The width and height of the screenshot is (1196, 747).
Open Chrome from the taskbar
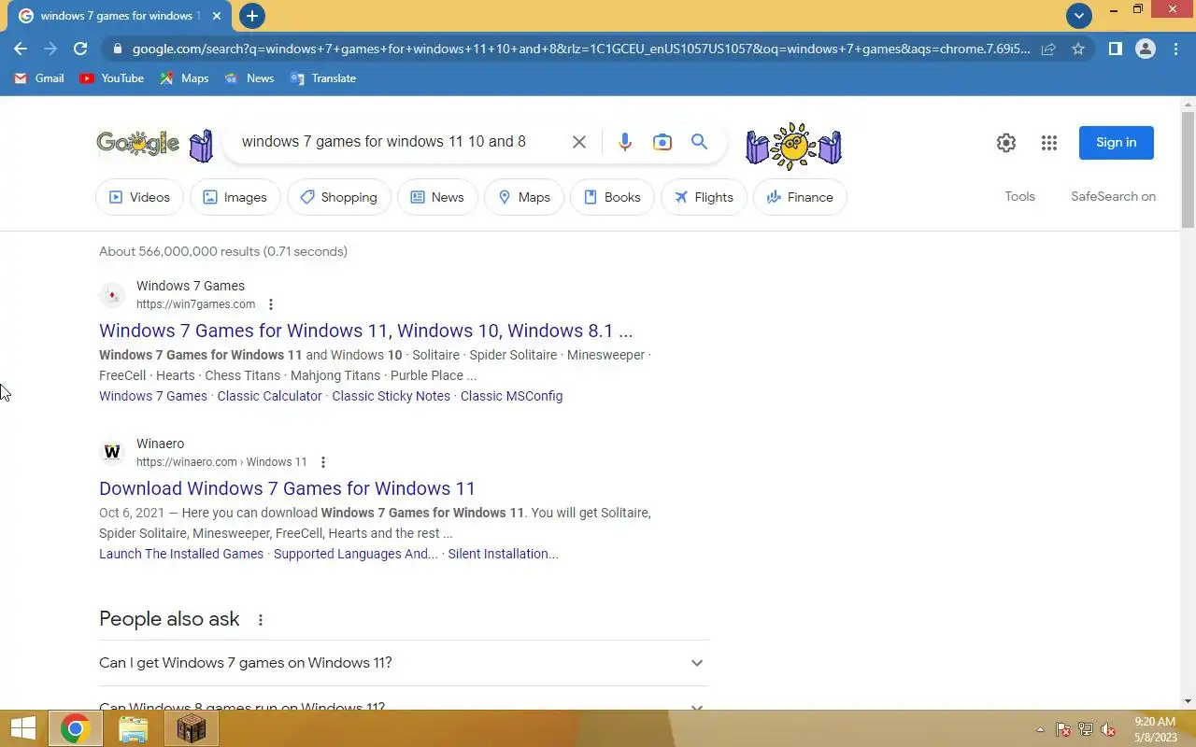pos(75,729)
